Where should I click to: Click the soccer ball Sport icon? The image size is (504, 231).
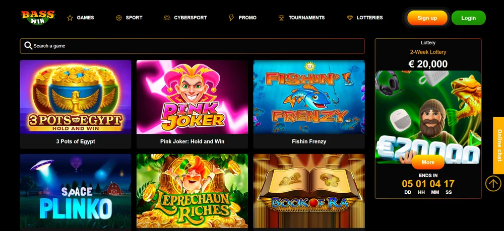(x=119, y=18)
